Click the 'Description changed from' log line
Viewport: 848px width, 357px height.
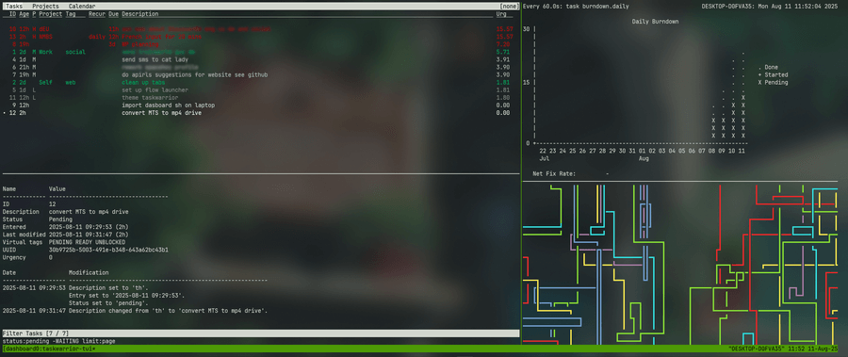point(168,311)
